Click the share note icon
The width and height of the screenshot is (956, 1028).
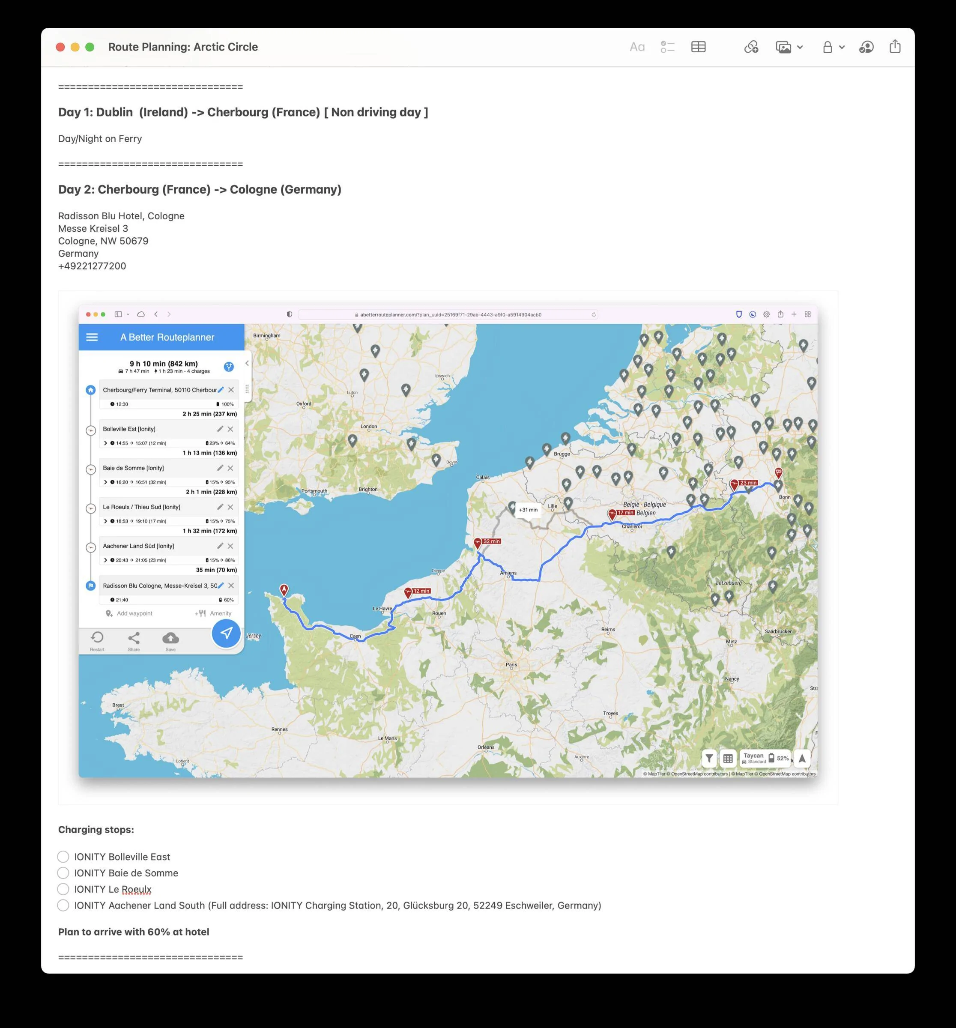click(895, 47)
